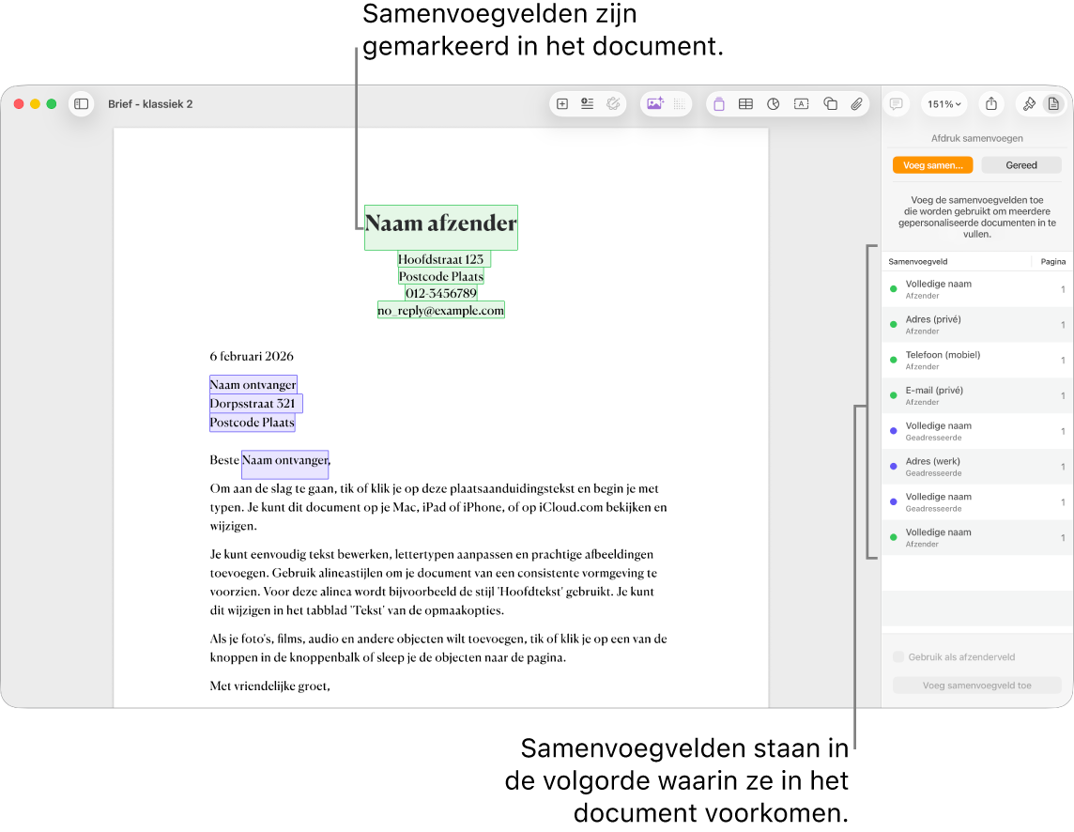Select the last 'Volledige naam' Afzender row

click(x=976, y=538)
